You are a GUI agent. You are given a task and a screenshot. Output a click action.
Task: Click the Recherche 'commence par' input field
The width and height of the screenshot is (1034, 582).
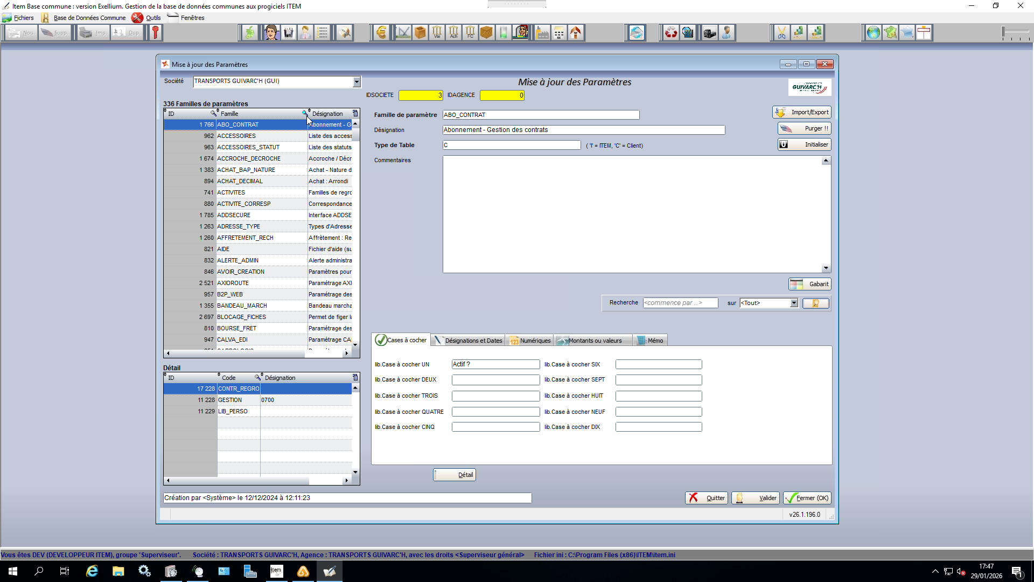click(680, 303)
